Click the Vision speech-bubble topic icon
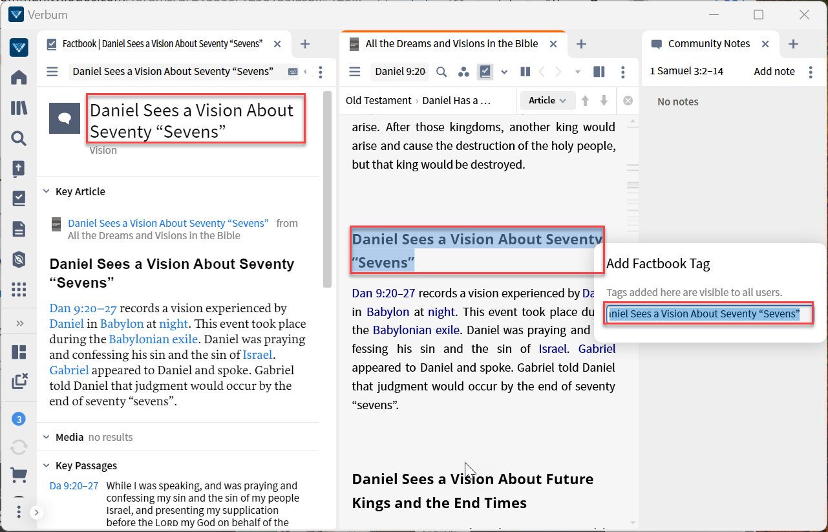The image size is (828, 532). coord(65,118)
